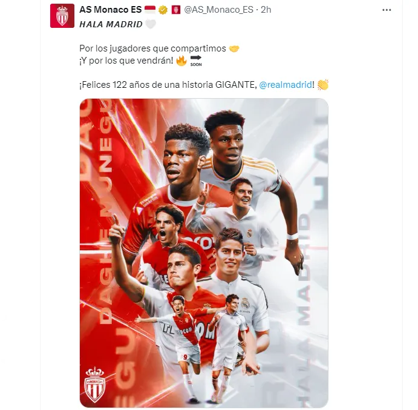Open the tweet's three-dot more options menu
The image size is (418, 410).
[x=387, y=10]
